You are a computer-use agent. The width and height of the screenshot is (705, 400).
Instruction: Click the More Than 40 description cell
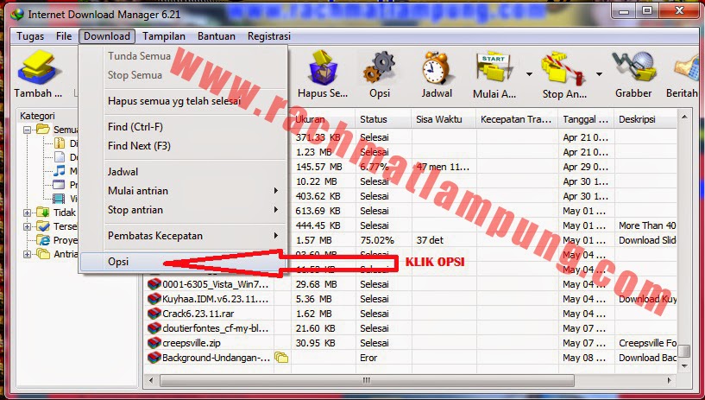[x=645, y=225]
